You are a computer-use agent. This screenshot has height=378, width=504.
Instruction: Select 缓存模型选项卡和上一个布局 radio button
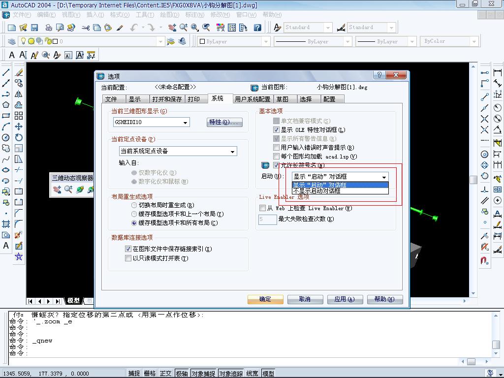134,214
